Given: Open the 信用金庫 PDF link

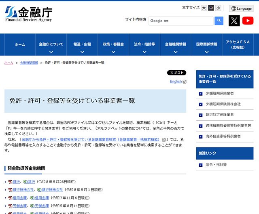Looking at the screenshot, I should point(20,198).
